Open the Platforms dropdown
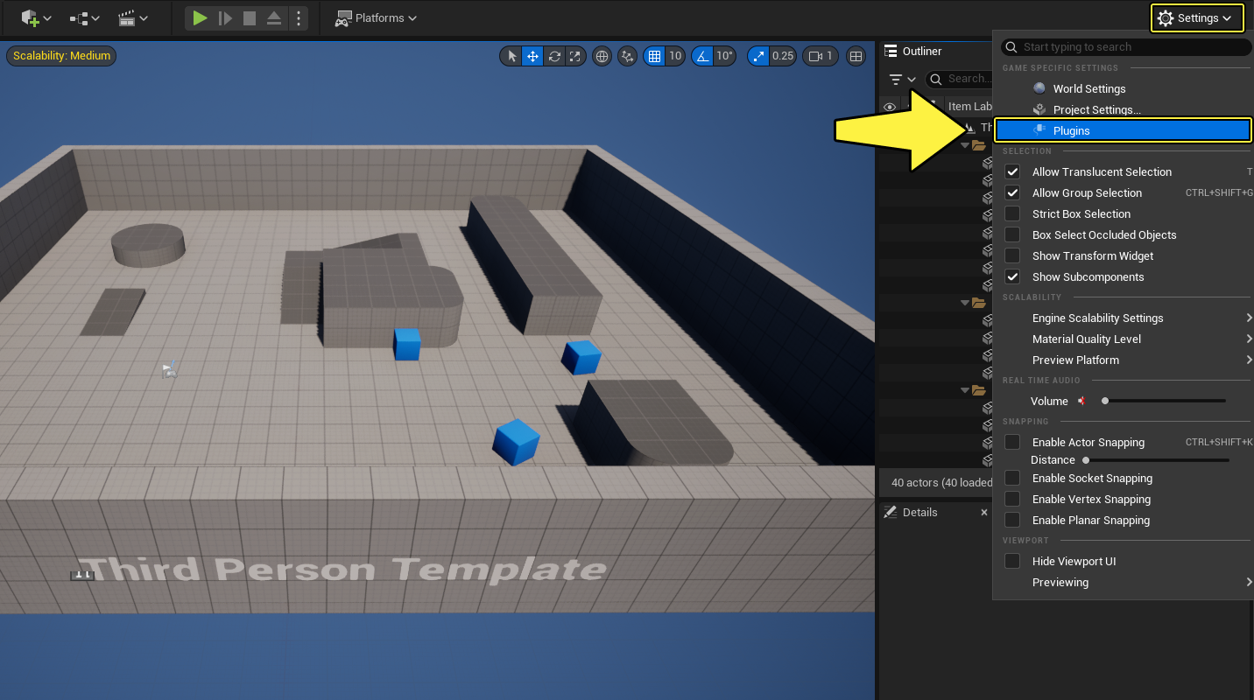This screenshot has height=700, width=1254. coord(377,18)
